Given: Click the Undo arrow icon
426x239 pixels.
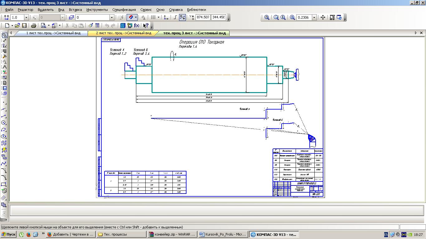Looking at the screenshot, I should pos(107,26).
